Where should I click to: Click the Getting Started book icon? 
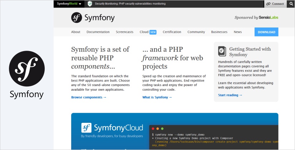tap(222, 51)
